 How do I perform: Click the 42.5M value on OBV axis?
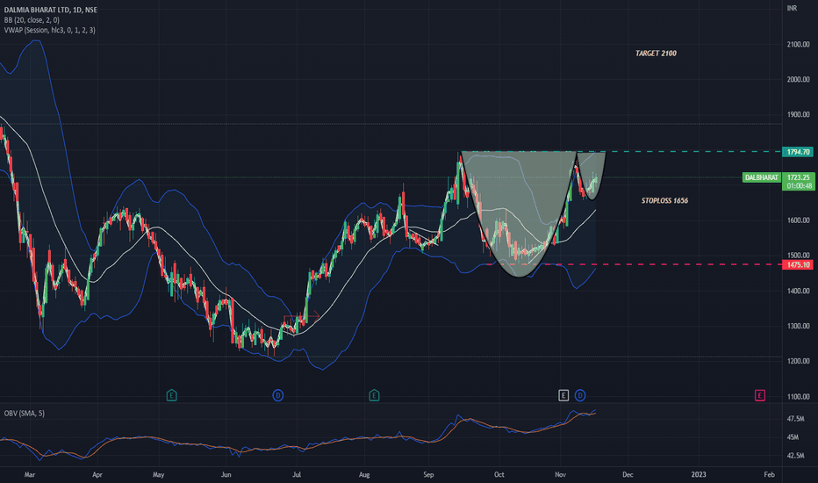click(795, 455)
